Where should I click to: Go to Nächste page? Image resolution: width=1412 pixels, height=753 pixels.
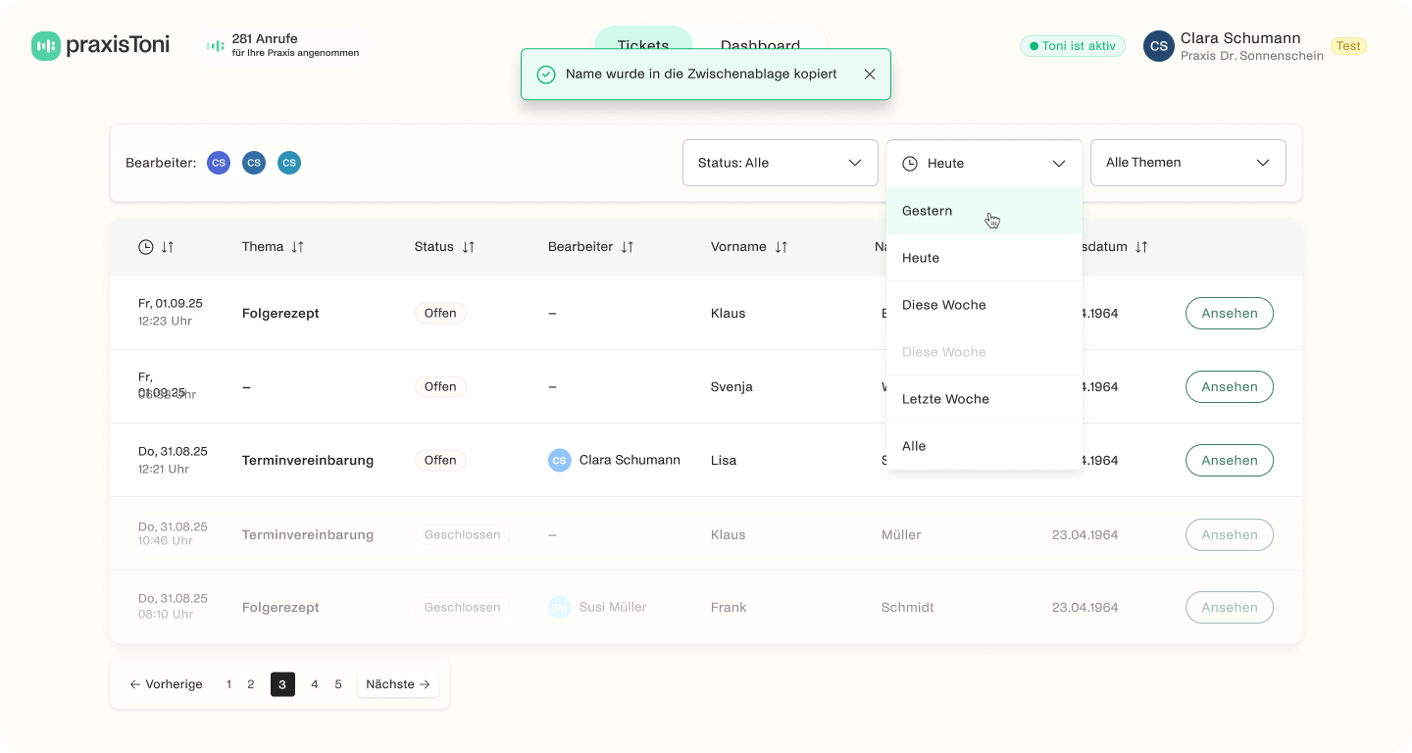(397, 684)
